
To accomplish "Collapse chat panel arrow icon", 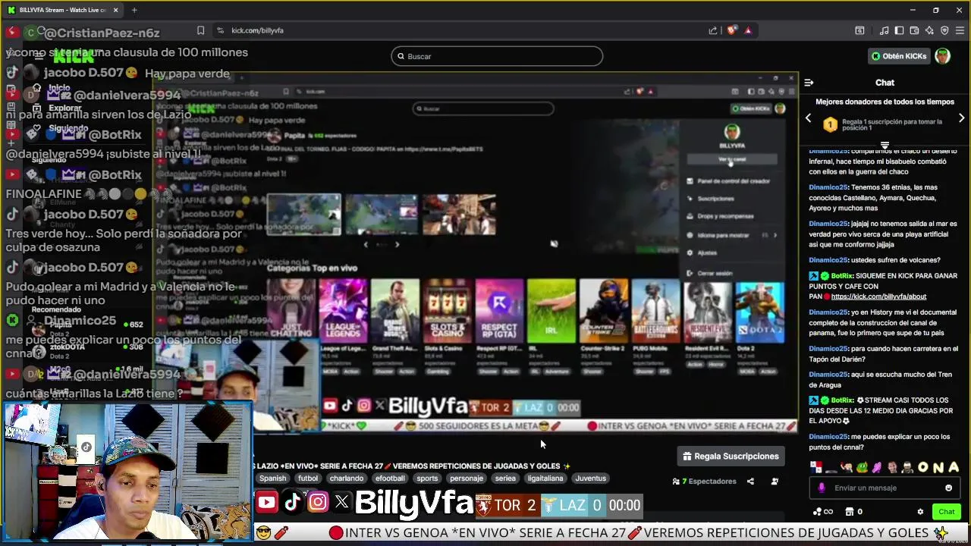I will [809, 83].
